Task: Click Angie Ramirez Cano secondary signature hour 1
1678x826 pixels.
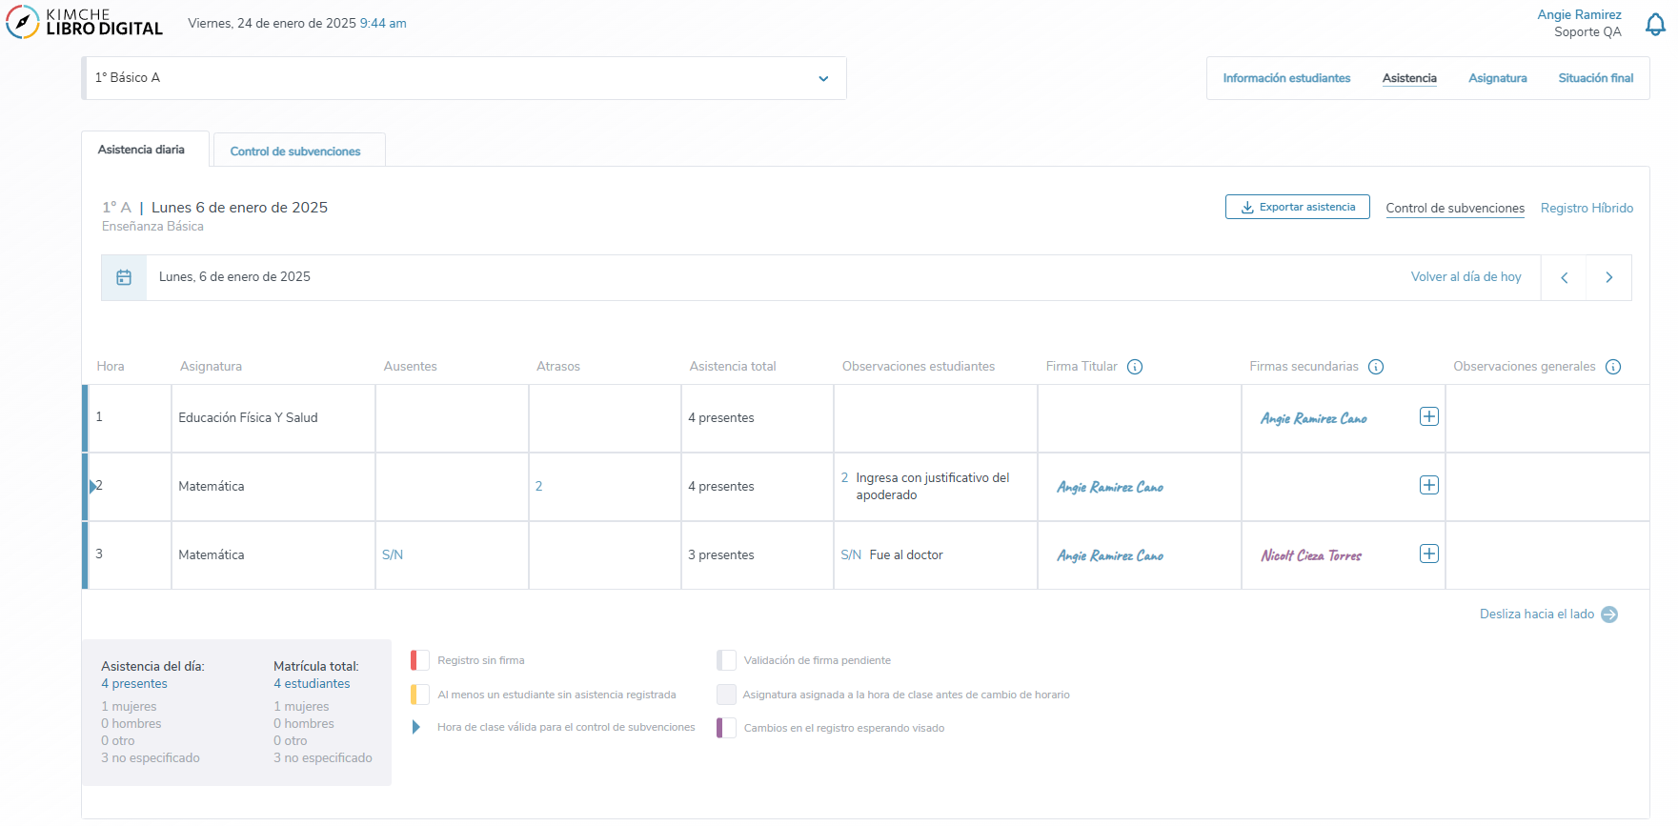Action: coord(1314,418)
